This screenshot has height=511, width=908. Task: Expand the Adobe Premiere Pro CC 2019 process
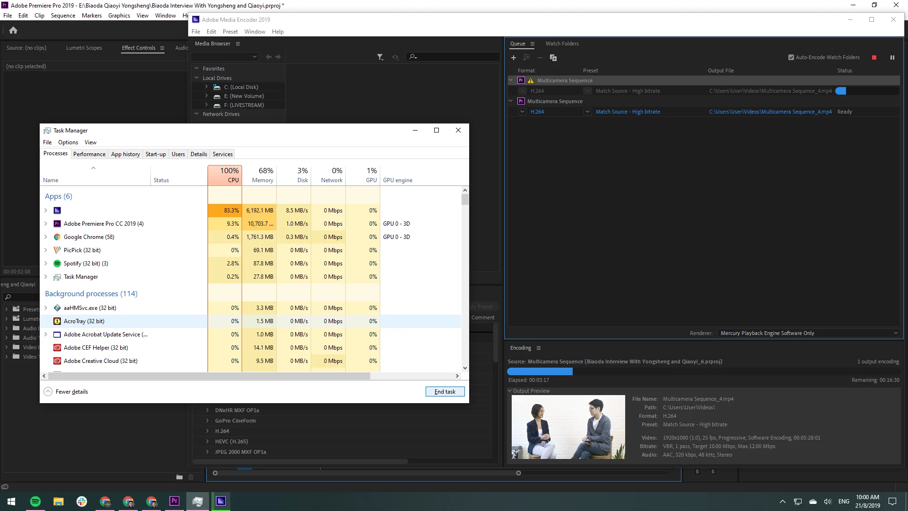point(46,224)
